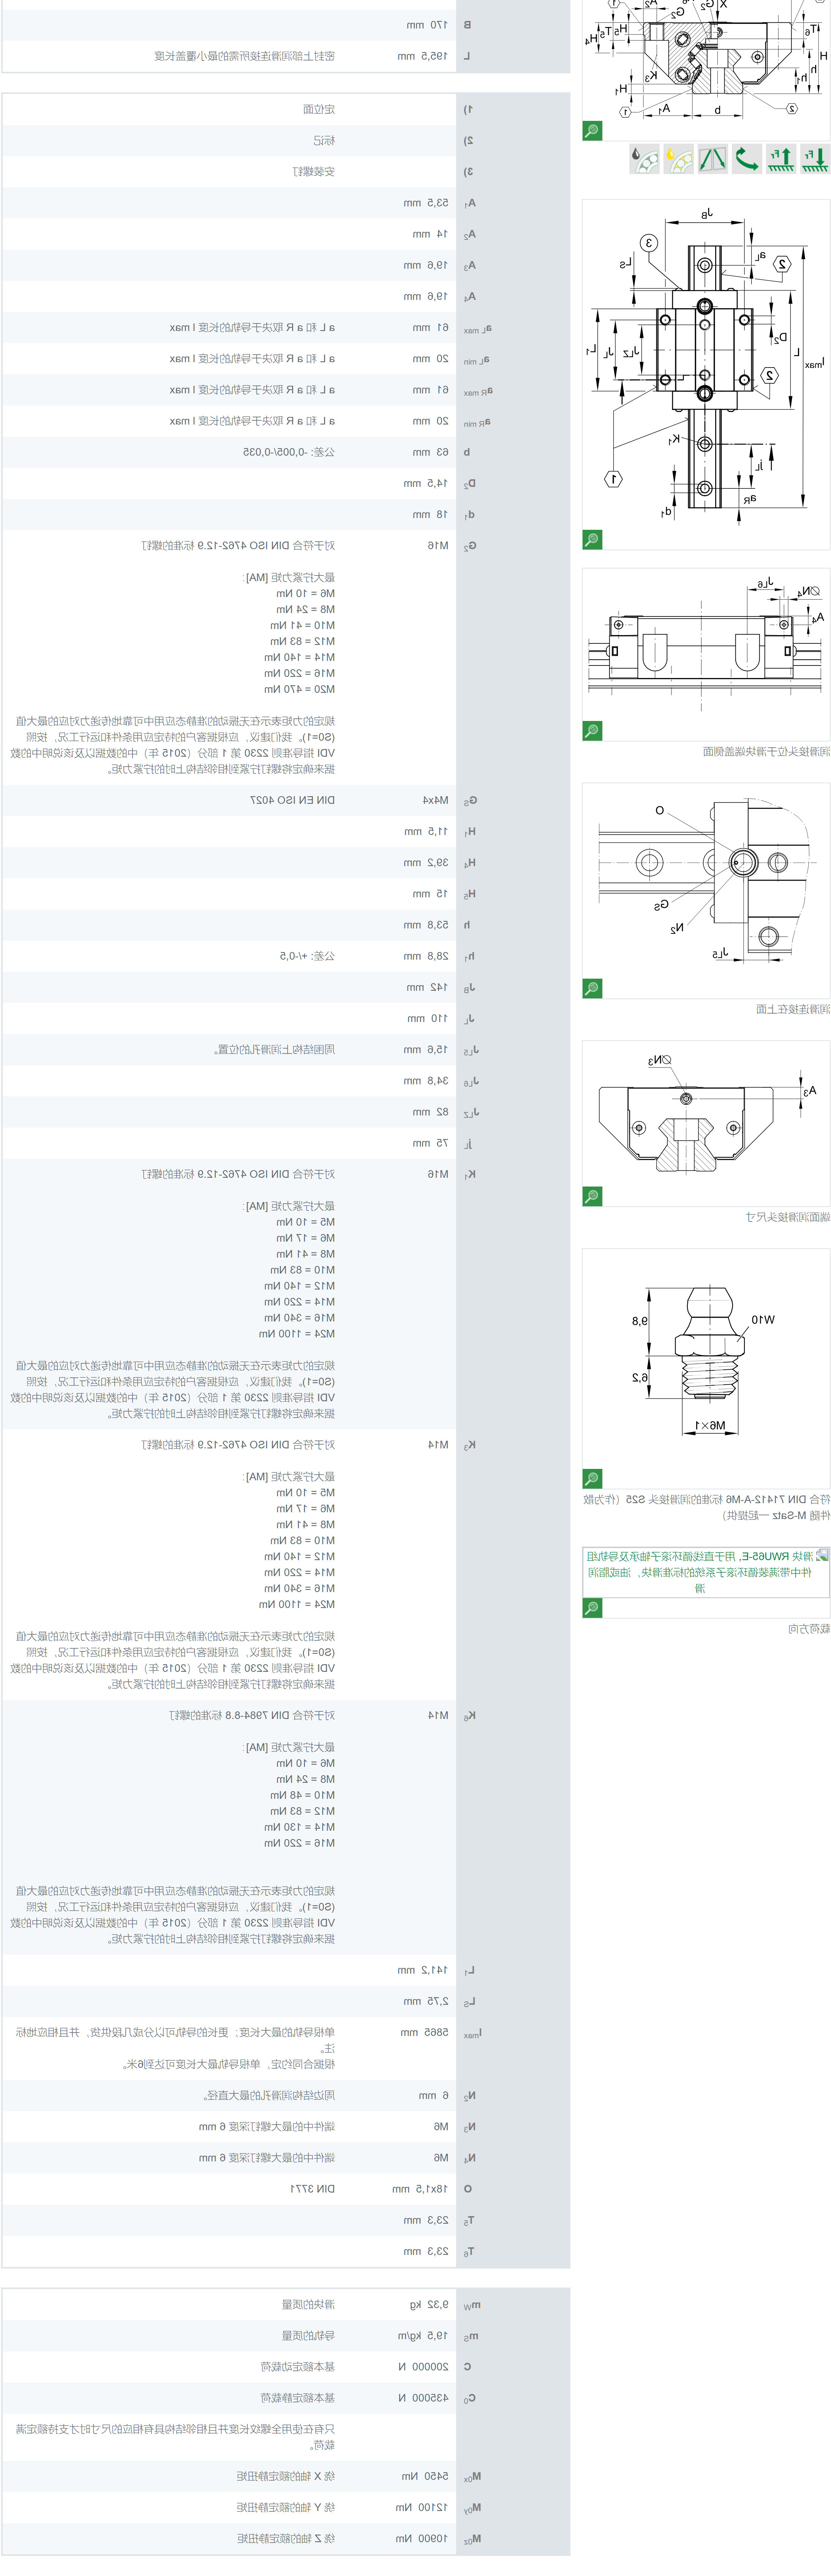
Task: Click the dynamic load rating 200000 N
Action: point(423,2367)
